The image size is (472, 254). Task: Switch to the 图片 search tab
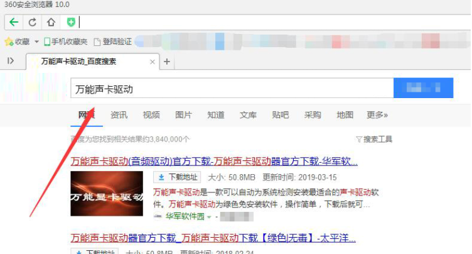[183, 115]
